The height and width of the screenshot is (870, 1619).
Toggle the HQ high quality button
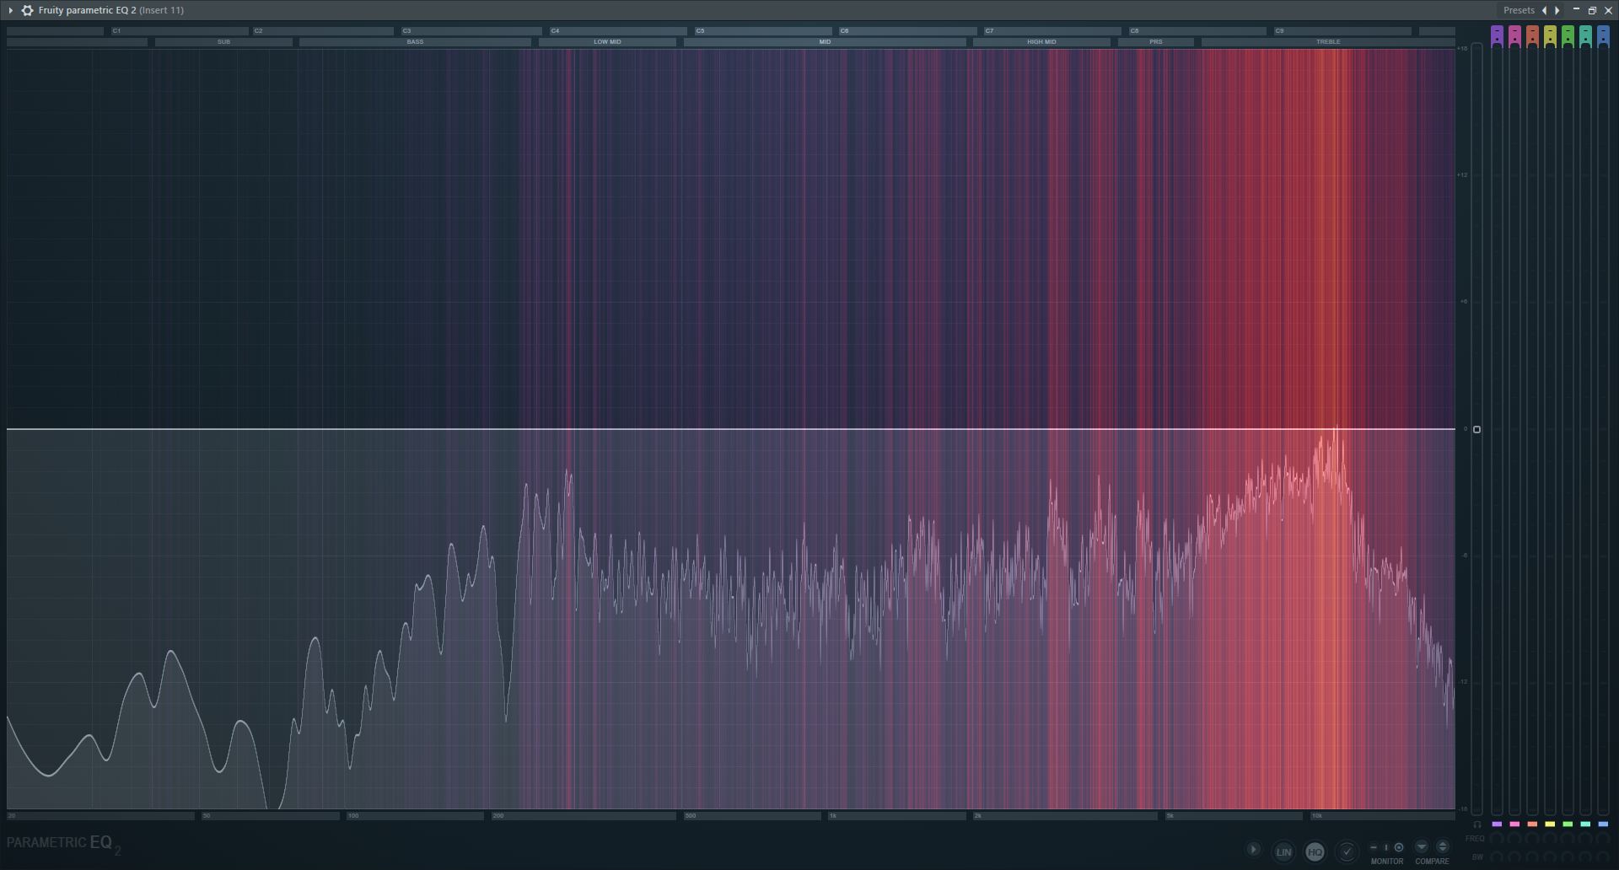pos(1315,852)
